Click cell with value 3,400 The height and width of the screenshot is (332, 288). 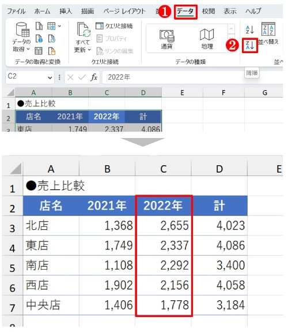coord(219,266)
